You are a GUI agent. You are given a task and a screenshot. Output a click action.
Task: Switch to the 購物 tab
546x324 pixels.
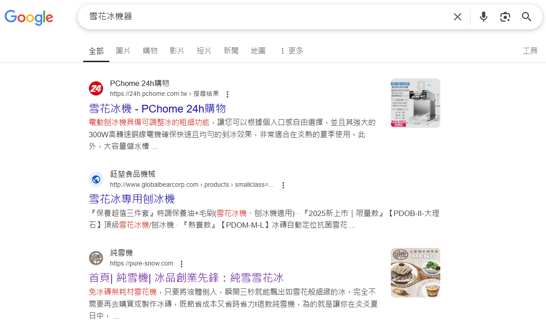150,51
